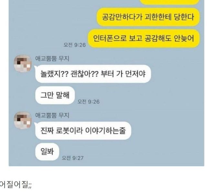Image resolution: width=207 pixels, height=194 pixels.
Task: Click the 오전 9:27 timestamp
Action: pos(72,158)
